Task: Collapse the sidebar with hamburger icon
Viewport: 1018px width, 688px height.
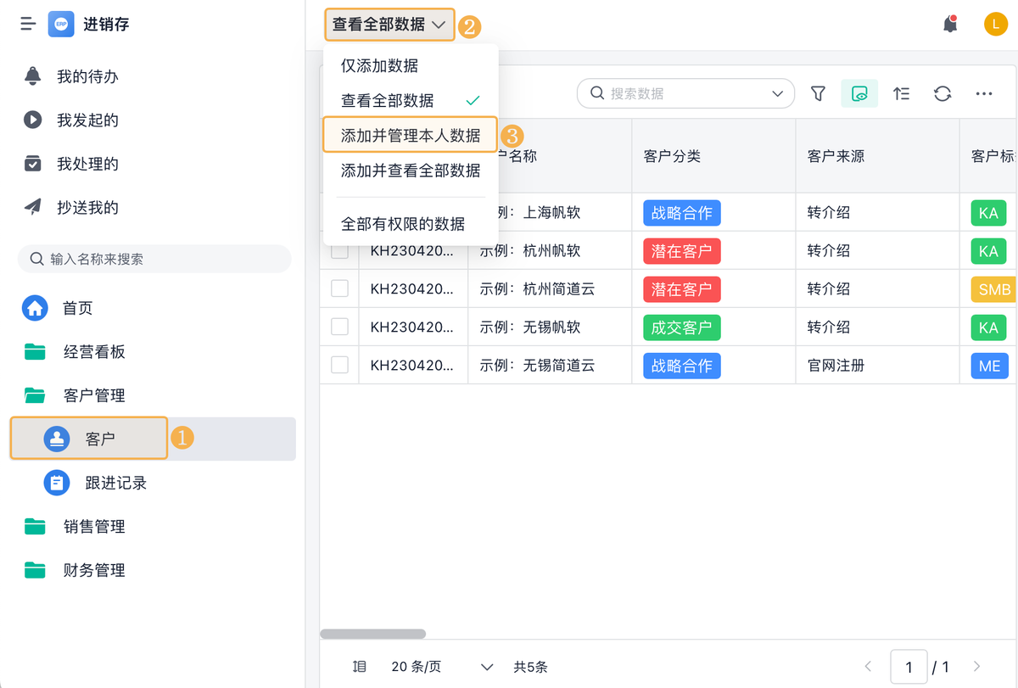Action: [x=28, y=24]
